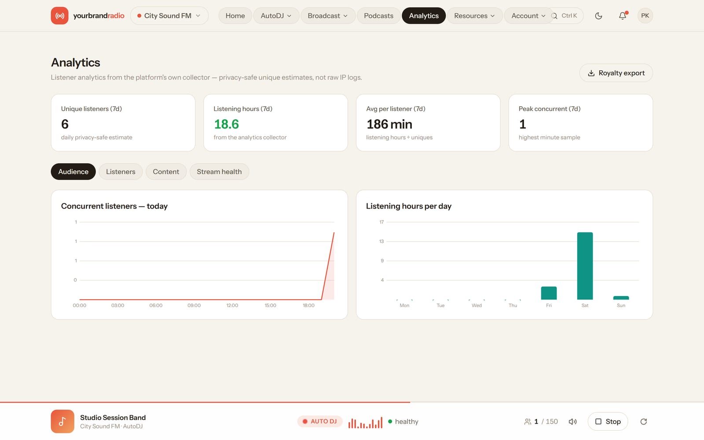The height and width of the screenshot is (440, 704).
Task: Click the healthy stream status indicator
Action: coord(403,422)
